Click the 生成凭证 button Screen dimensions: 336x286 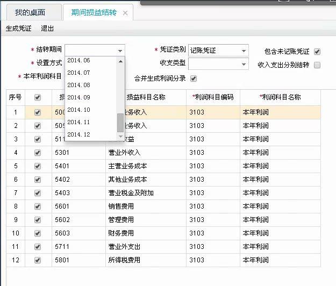(19, 28)
